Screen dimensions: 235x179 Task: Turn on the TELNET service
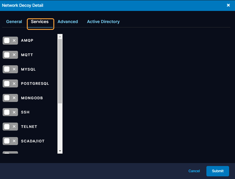pyautogui.click(x=10, y=127)
